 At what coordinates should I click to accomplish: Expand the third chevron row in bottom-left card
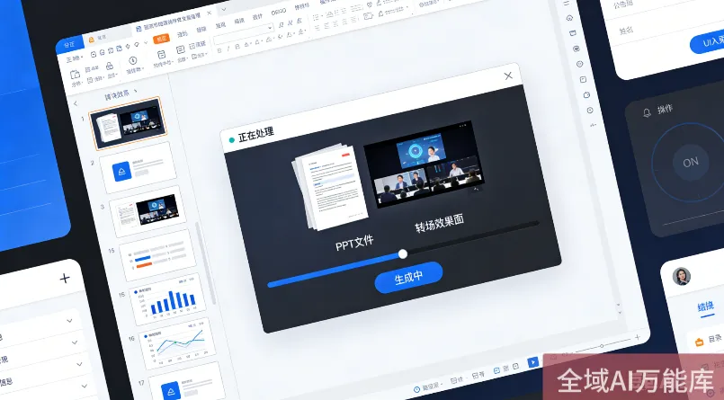click(x=79, y=364)
